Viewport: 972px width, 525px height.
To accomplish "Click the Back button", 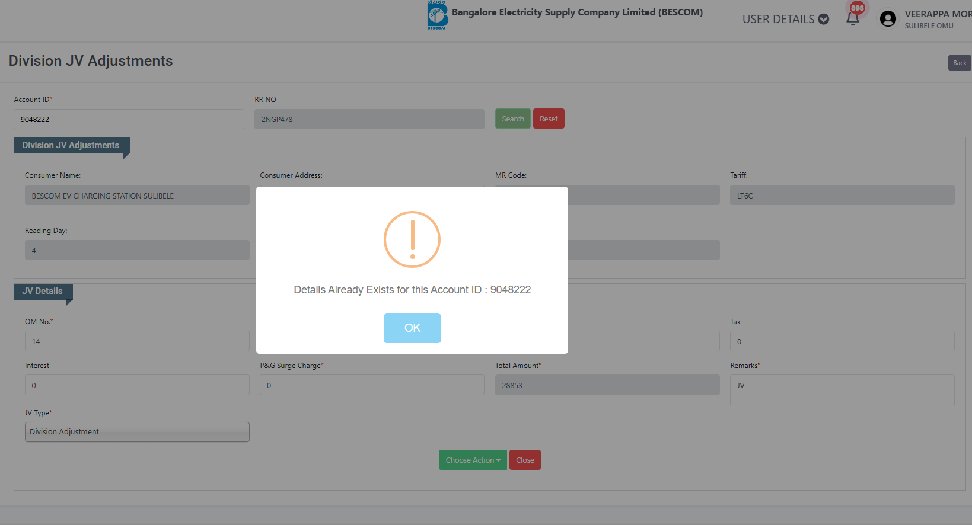I will [x=960, y=63].
